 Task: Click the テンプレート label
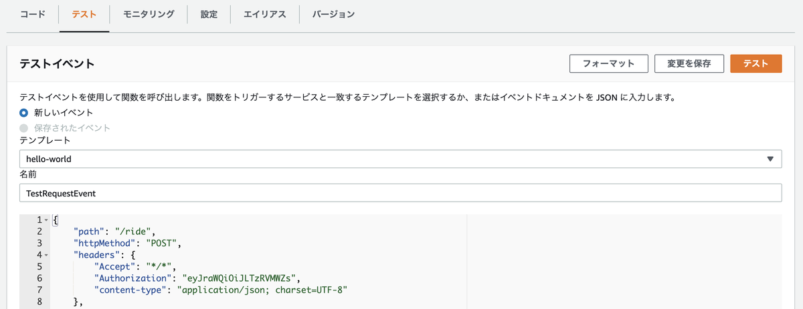tap(45, 141)
